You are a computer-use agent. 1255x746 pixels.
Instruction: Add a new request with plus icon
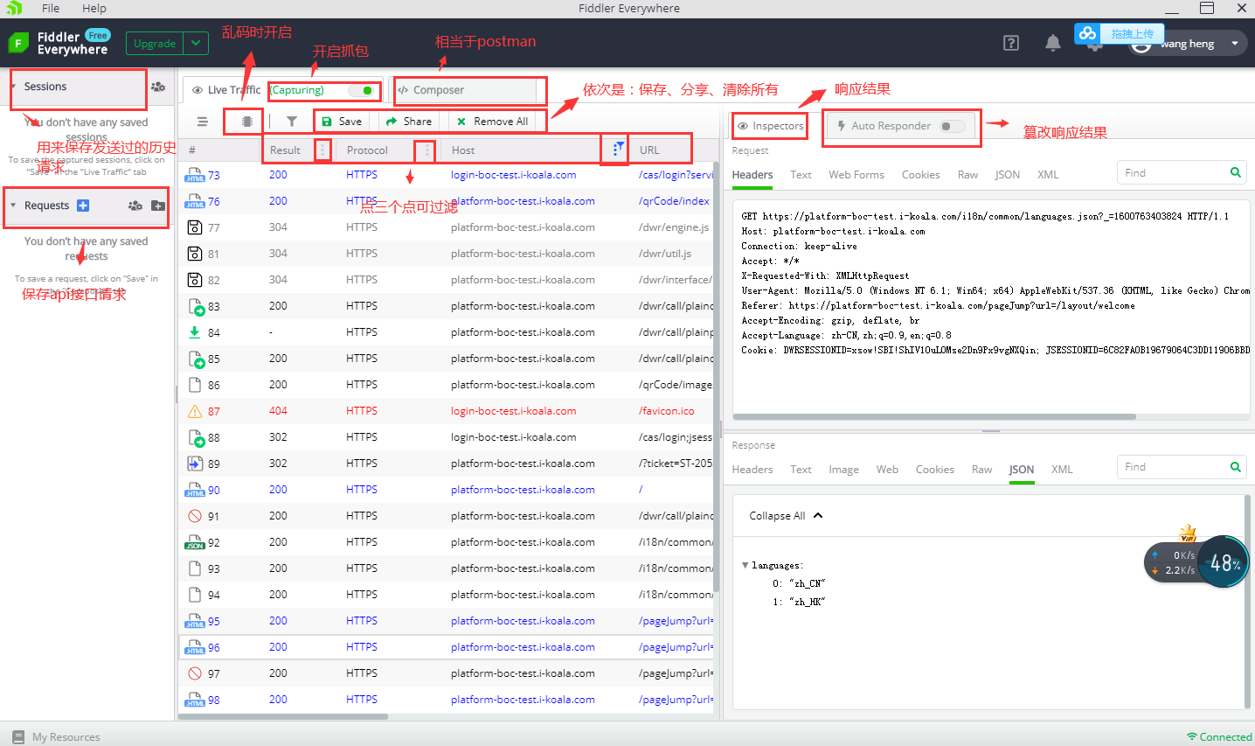[x=83, y=206]
